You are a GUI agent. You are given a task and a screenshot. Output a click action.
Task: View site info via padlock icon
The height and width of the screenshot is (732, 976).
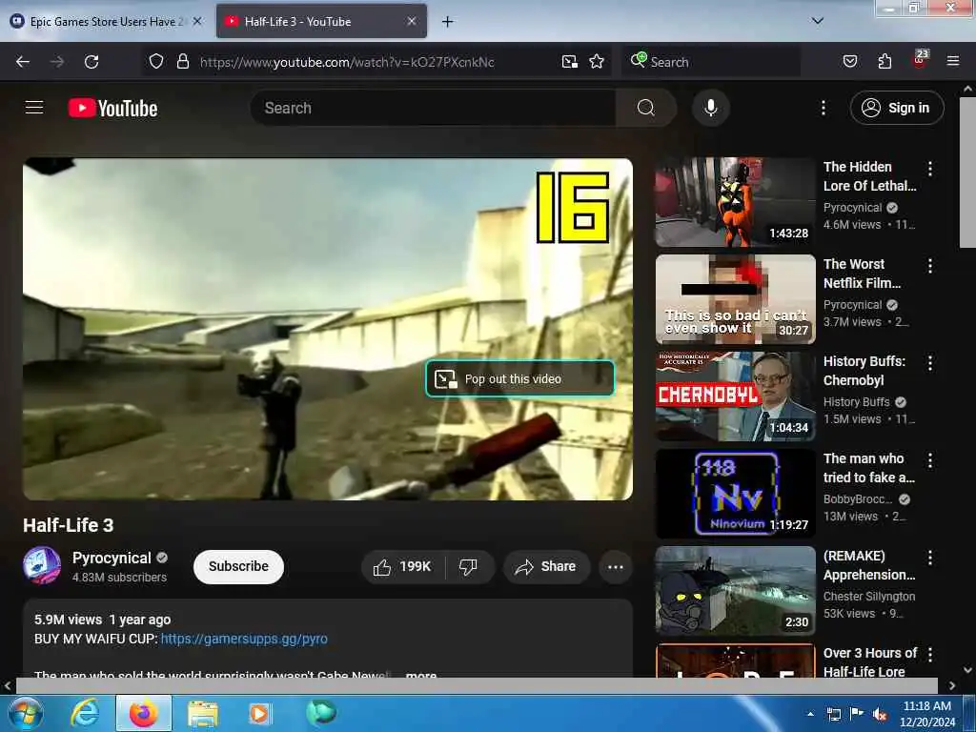pos(182,61)
